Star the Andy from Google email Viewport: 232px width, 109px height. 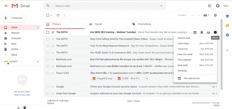point(53,93)
